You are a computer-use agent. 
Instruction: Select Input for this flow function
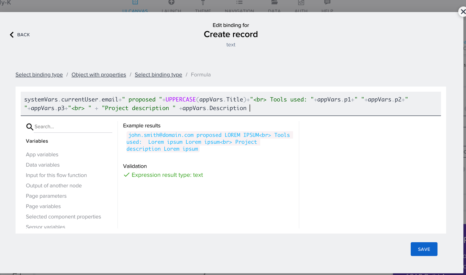pyautogui.click(x=56, y=175)
